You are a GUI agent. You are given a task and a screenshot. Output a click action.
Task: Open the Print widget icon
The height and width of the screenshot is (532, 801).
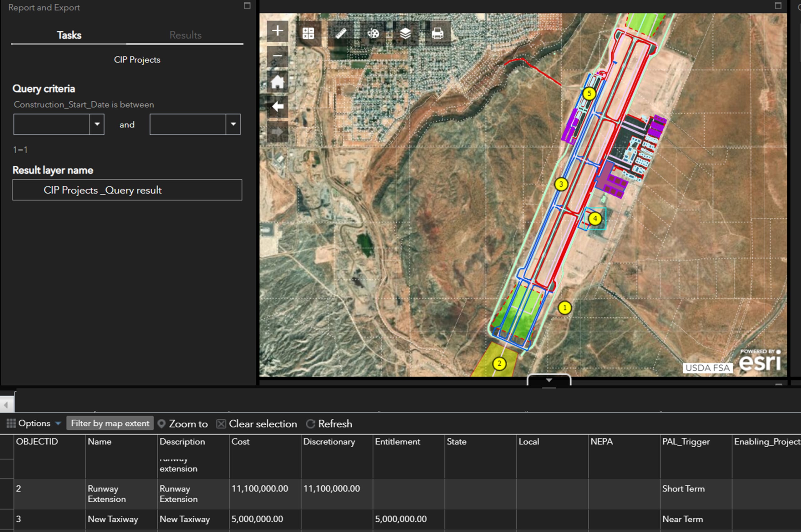[x=437, y=33]
